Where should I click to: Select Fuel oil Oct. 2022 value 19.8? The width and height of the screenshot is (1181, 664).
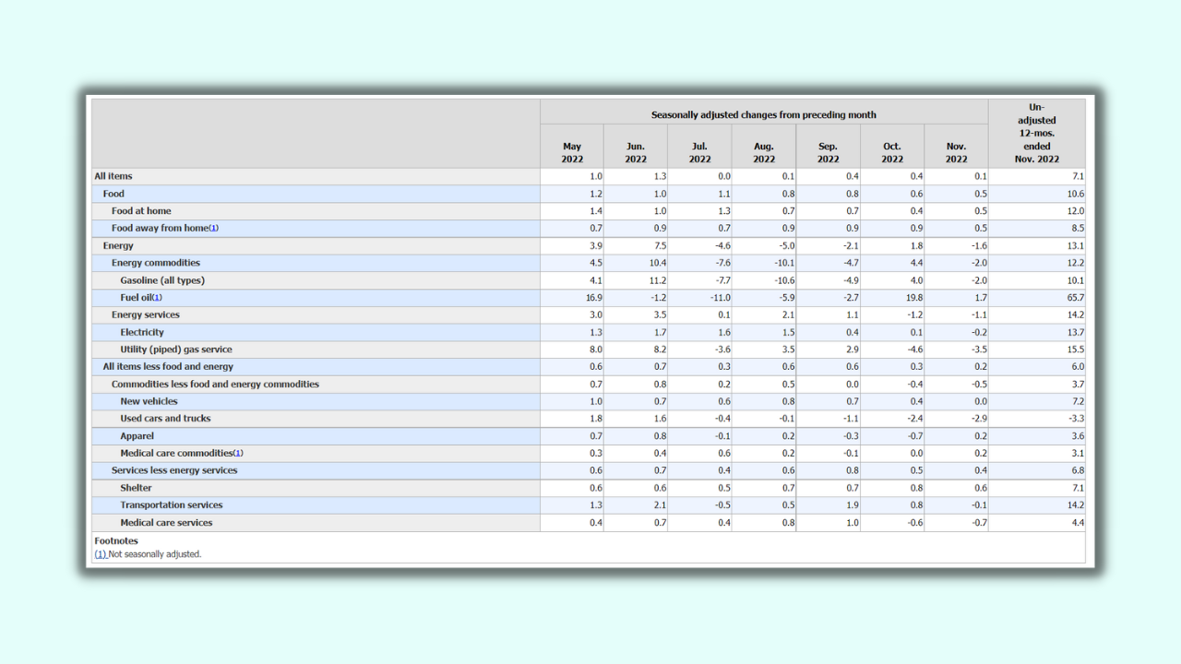[913, 298]
